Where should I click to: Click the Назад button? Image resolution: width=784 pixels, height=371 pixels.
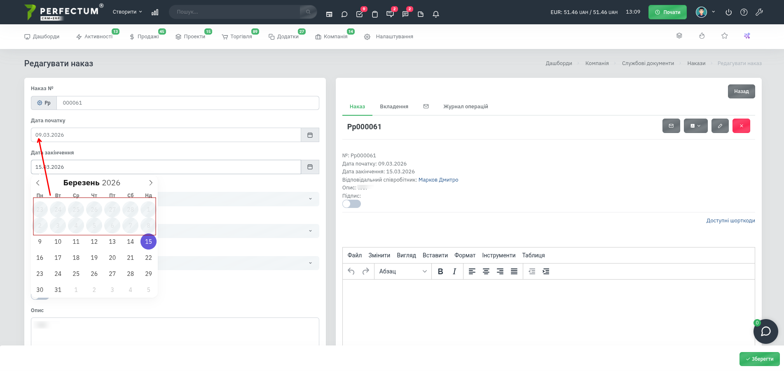coord(741,91)
